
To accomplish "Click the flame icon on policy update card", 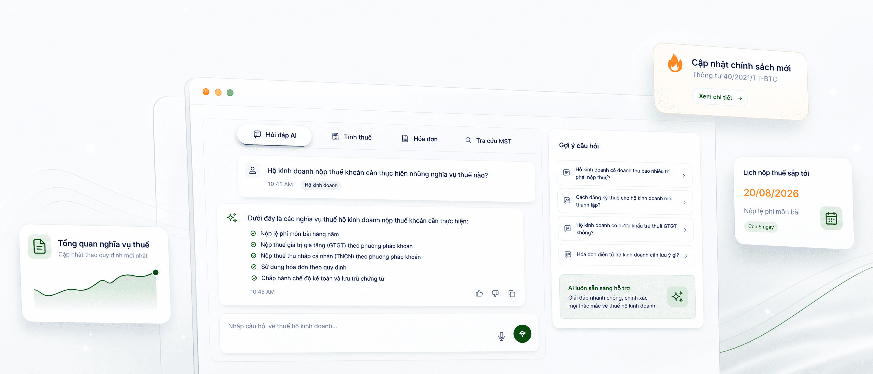I will [675, 63].
